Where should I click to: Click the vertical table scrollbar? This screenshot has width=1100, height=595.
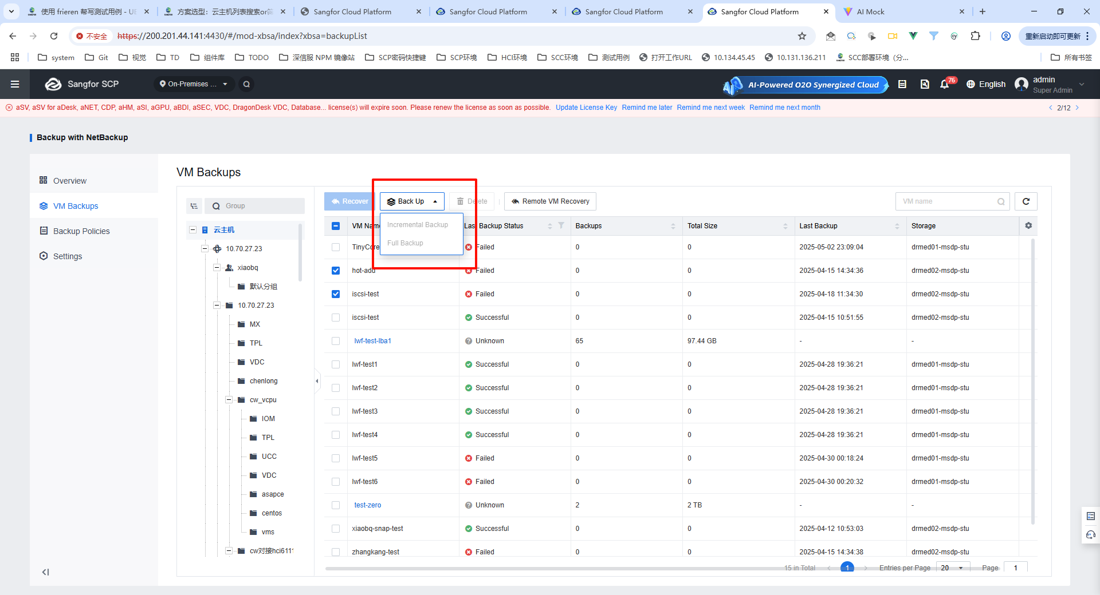point(1033,382)
